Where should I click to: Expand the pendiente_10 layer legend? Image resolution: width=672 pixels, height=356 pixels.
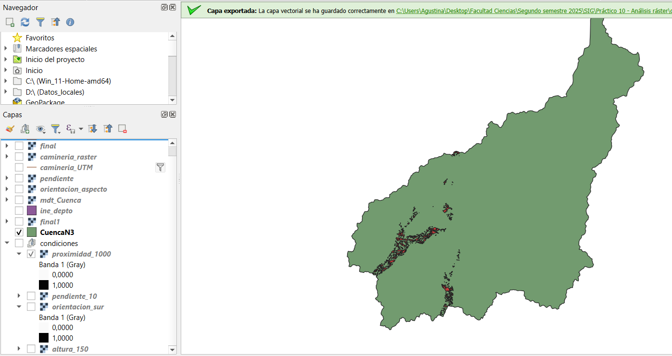coord(19,296)
